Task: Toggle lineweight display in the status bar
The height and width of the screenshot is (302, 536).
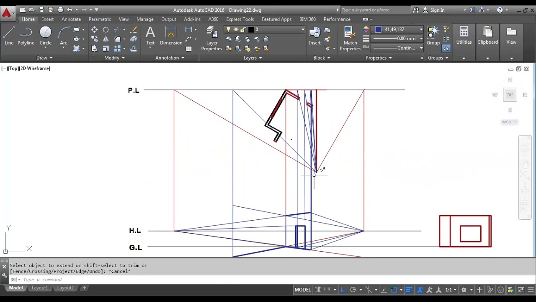Action: 409,290
